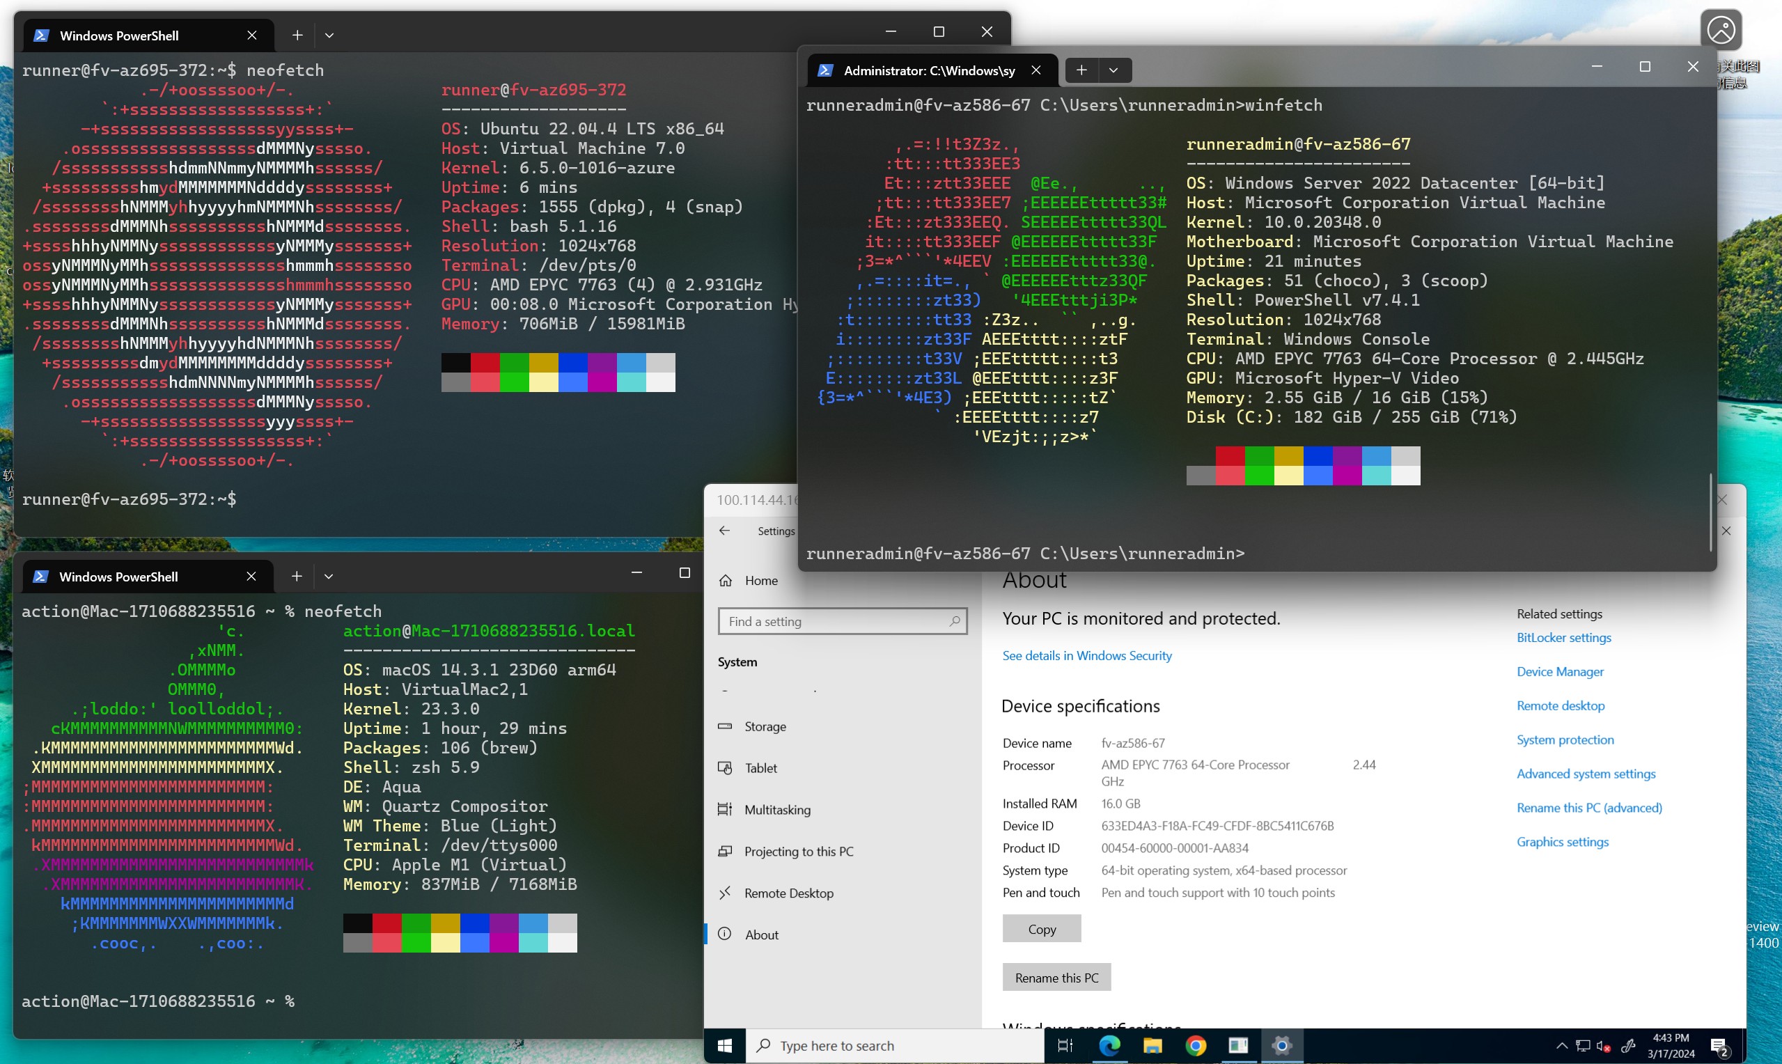
Task: Click blue swatch in winfetch color palette
Action: (1318, 456)
